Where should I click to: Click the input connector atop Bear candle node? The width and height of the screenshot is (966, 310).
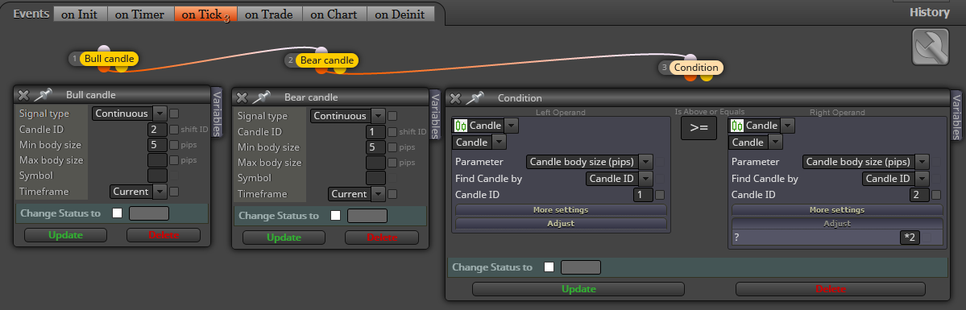tap(321, 51)
